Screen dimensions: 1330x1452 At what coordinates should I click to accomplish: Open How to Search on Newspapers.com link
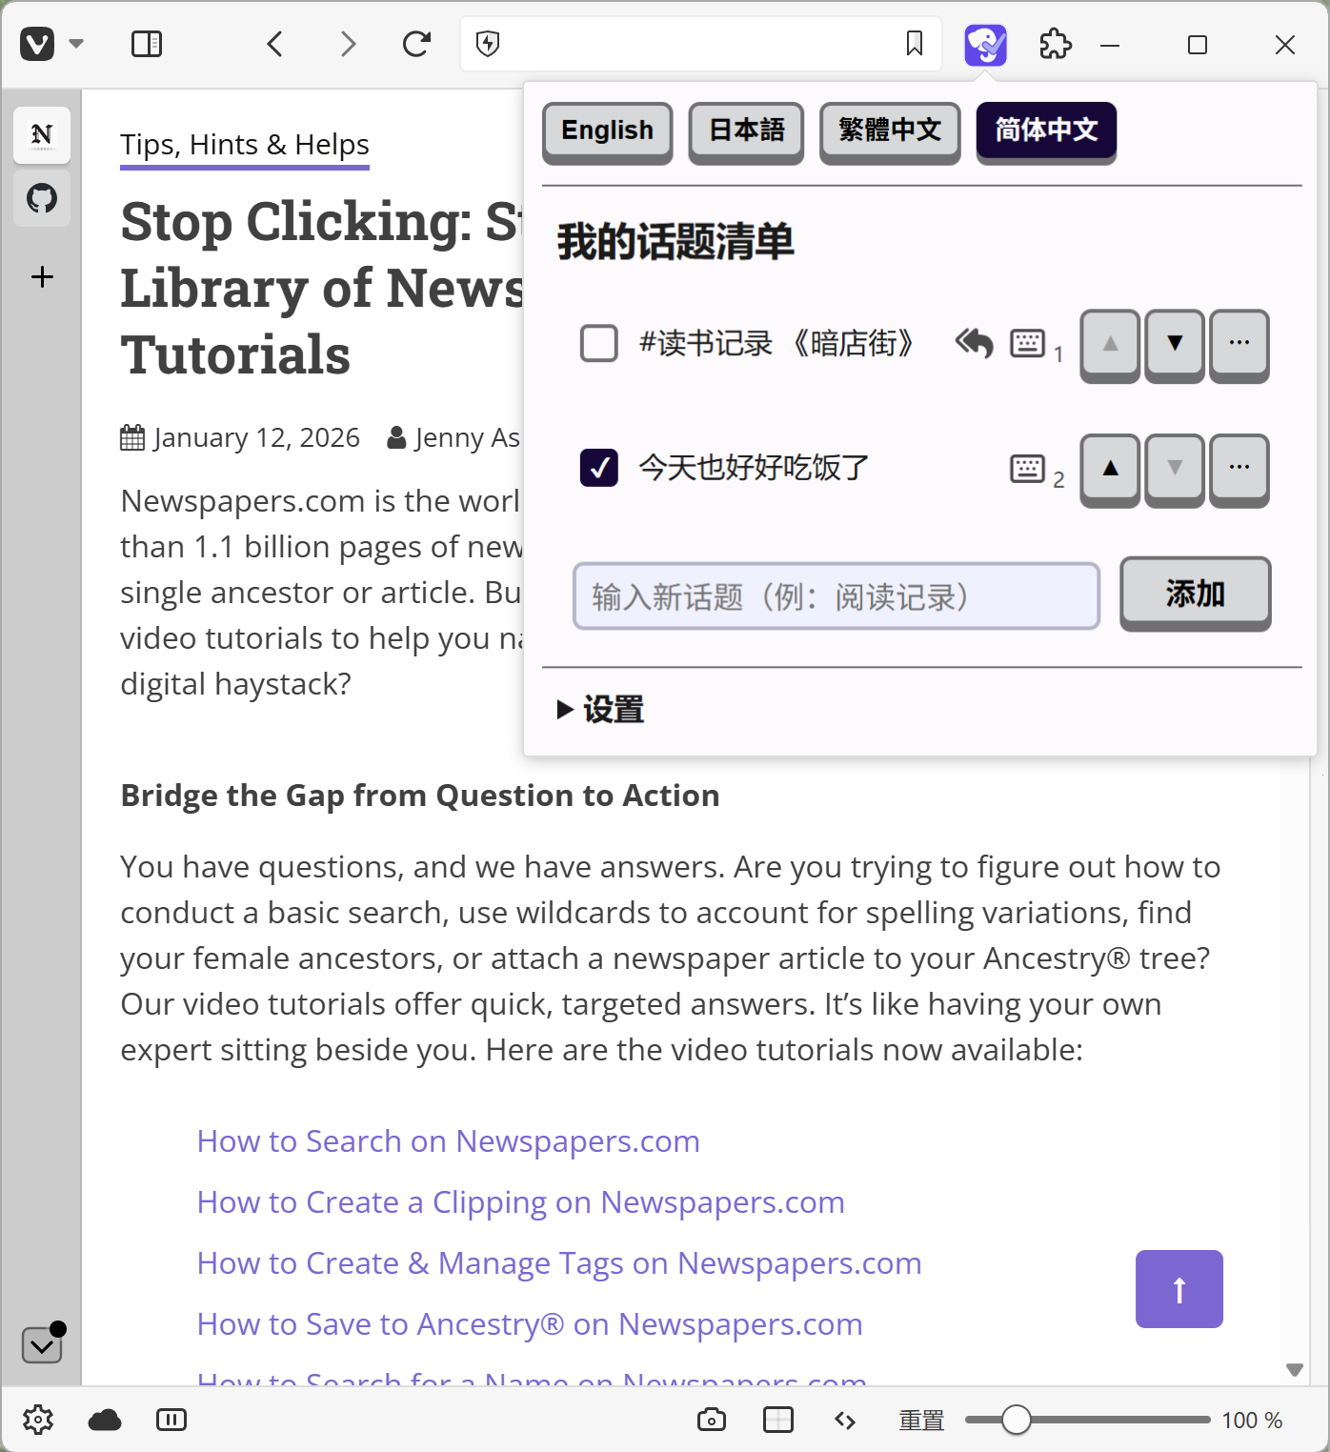(448, 1141)
